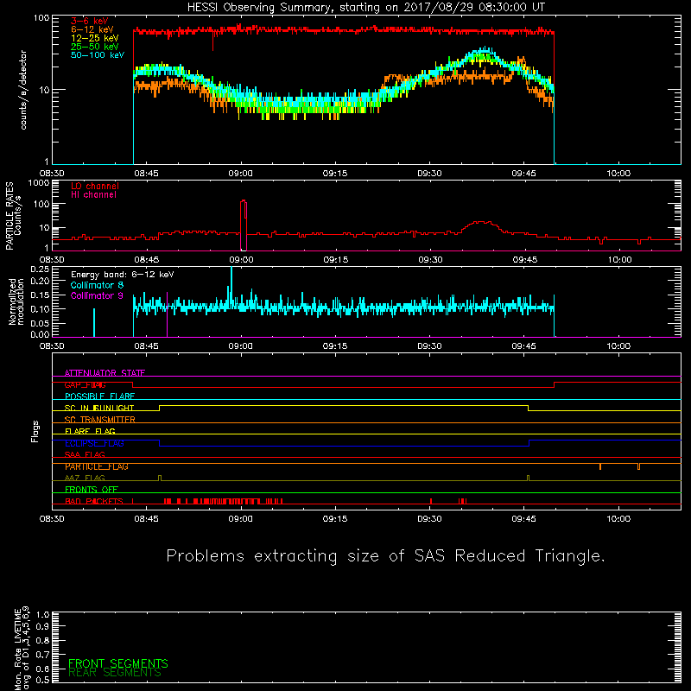This screenshot has height=691, width=691.
Task: Click 09:30 tick label under modulation plot
Action: tap(429, 346)
